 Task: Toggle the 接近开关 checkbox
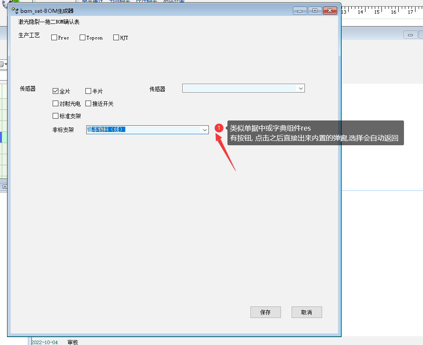(x=88, y=104)
